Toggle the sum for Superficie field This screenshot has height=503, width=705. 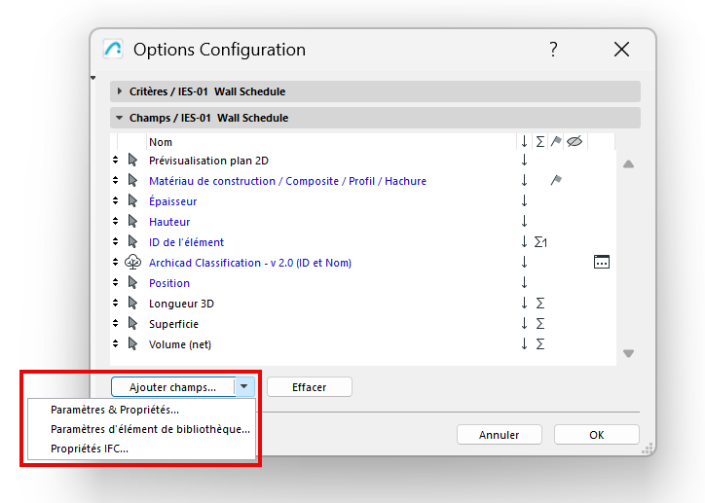[539, 323]
